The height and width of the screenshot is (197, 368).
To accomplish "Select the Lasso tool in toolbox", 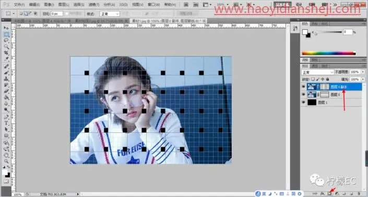I will [x=6, y=41].
